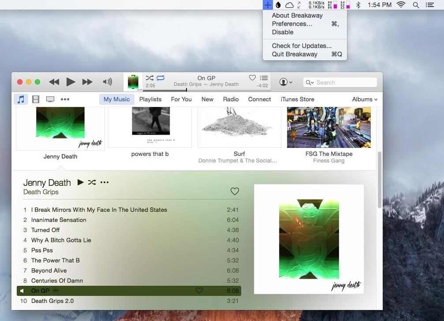Screen dimensions: 444x321
Task: Select the Music library icon
Action: click(x=21, y=99)
